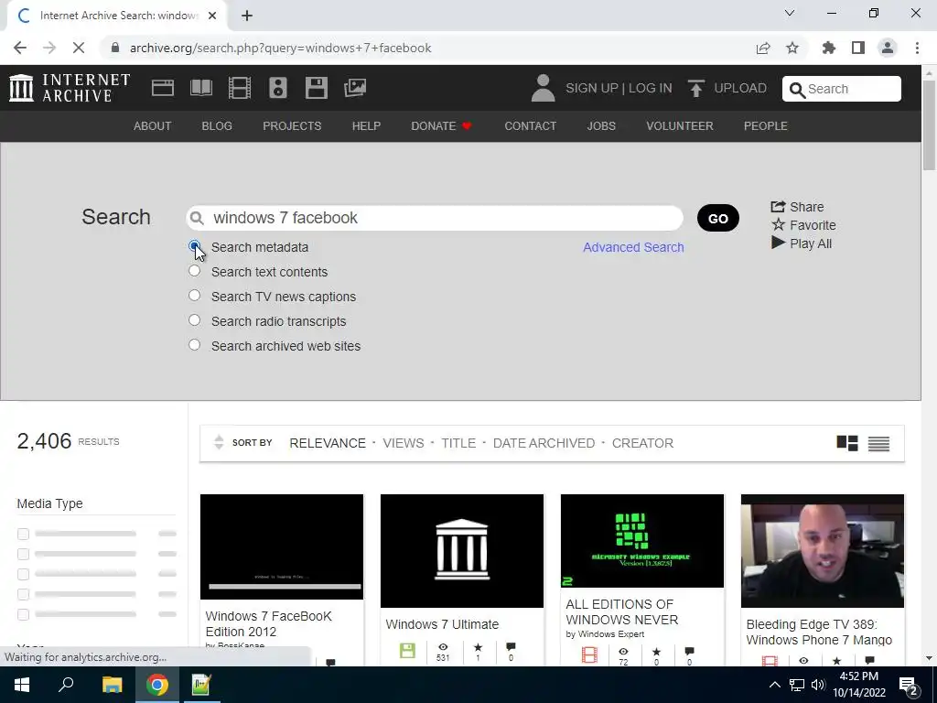
Task: Sort results by CREATOR
Action: [642, 443]
